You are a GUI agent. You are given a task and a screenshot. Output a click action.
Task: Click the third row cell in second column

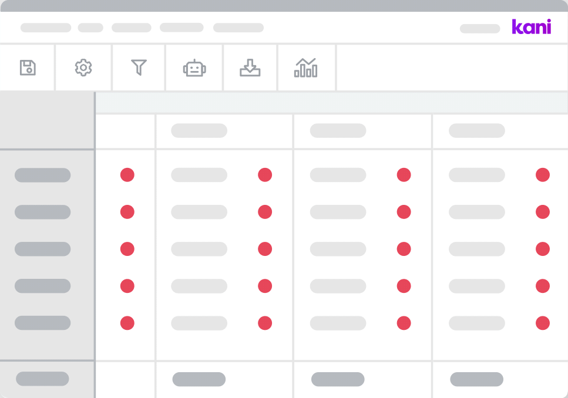click(x=199, y=249)
